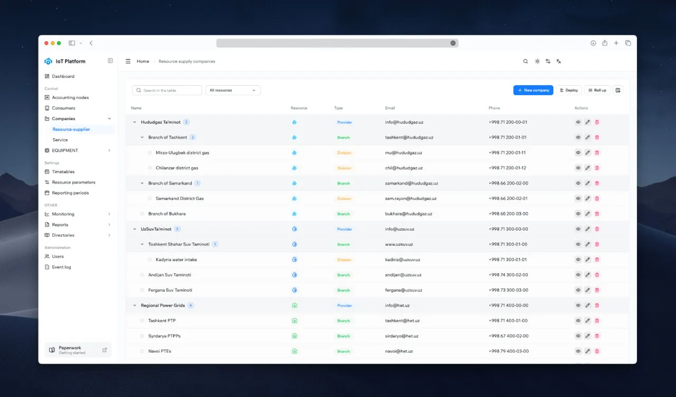This screenshot has width=676, height=397.
Task: Click the New company button
Action: click(532, 90)
